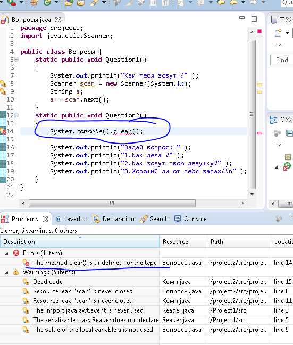This screenshot has height=345, width=293.
Task: Switch to the Javadoc tab
Action: (71, 219)
